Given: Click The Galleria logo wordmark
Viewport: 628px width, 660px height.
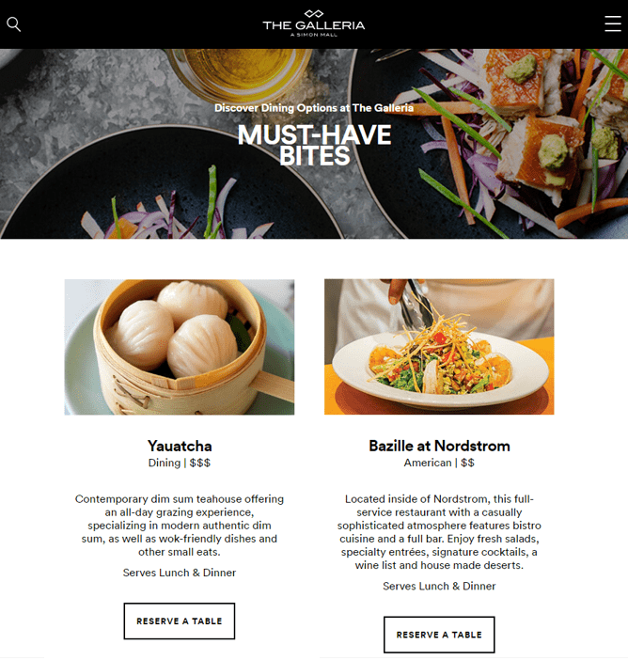Looking at the screenshot, I should tap(314, 24).
